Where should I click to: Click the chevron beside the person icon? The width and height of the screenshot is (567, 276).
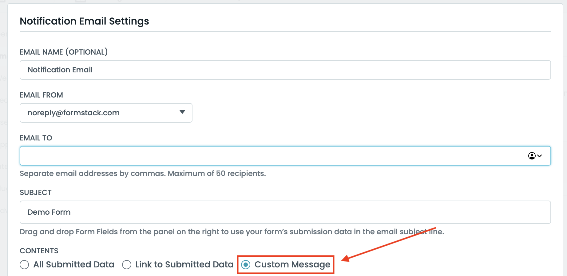tap(539, 156)
